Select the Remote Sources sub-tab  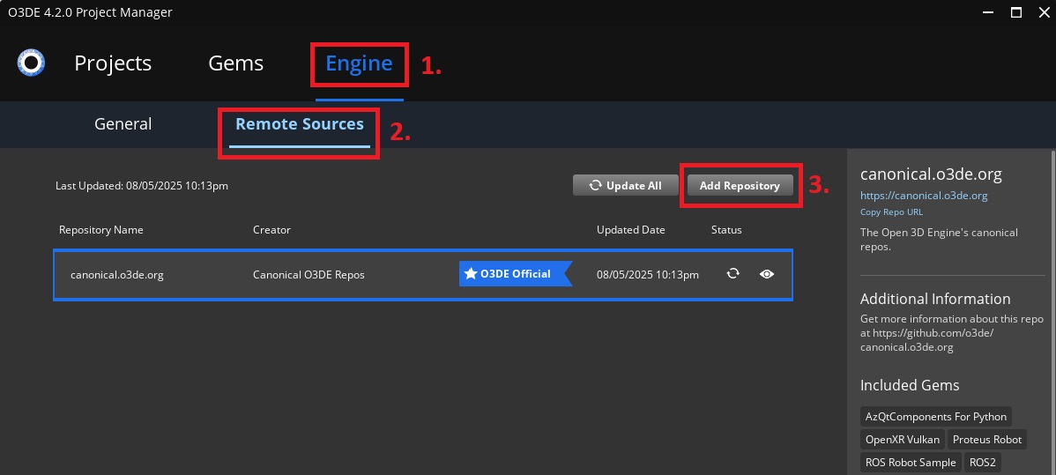[x=299, y=124]
